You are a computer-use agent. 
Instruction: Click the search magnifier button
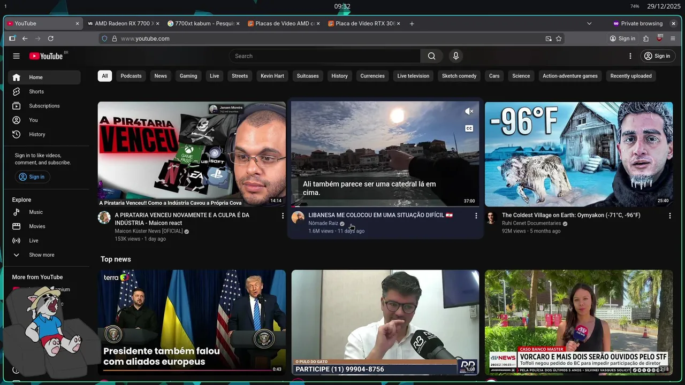pyautogui.click(x=432, y=56)
